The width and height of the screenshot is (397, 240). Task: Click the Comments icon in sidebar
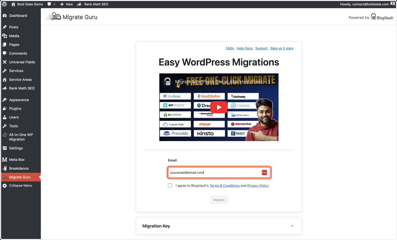[5, 53]
